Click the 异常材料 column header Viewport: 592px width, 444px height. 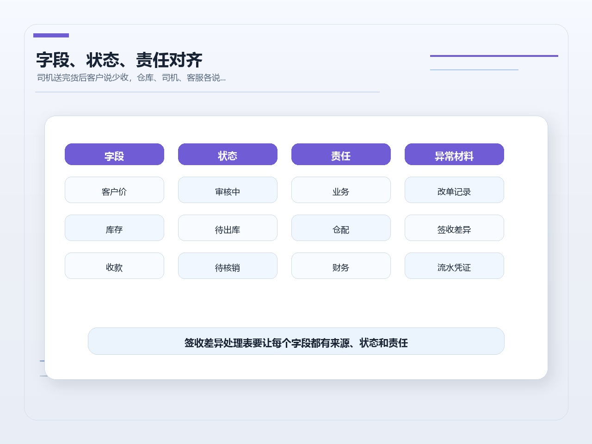pyautogui.click(x=454, y=154)
